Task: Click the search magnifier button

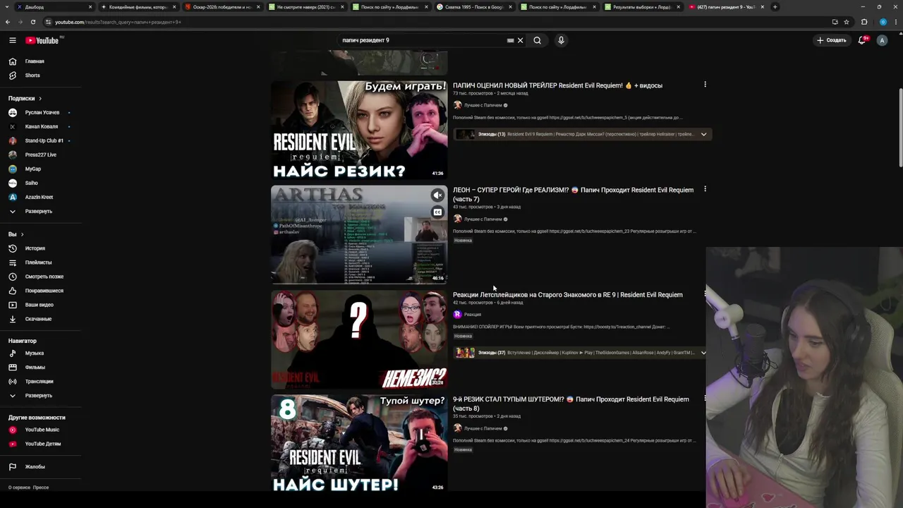Action: 538,40
